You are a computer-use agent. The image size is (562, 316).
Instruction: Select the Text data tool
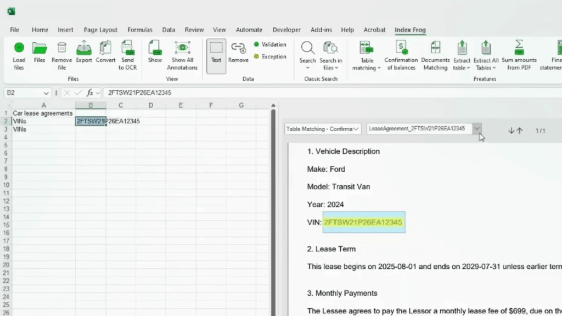coord(216,56)
